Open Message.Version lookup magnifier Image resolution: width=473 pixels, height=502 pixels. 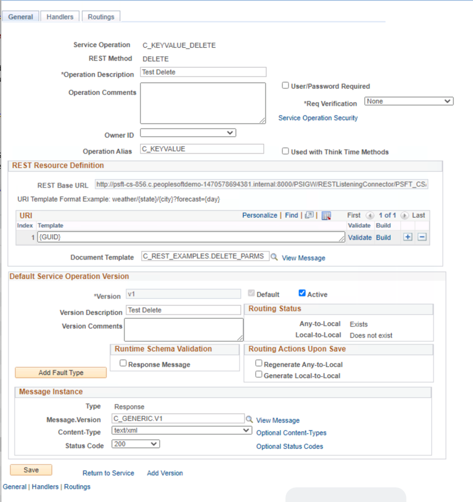point(249,419)
